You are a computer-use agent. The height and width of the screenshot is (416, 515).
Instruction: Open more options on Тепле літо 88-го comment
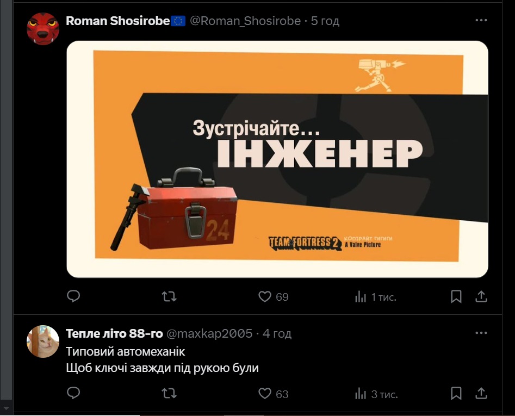point(481,333)
